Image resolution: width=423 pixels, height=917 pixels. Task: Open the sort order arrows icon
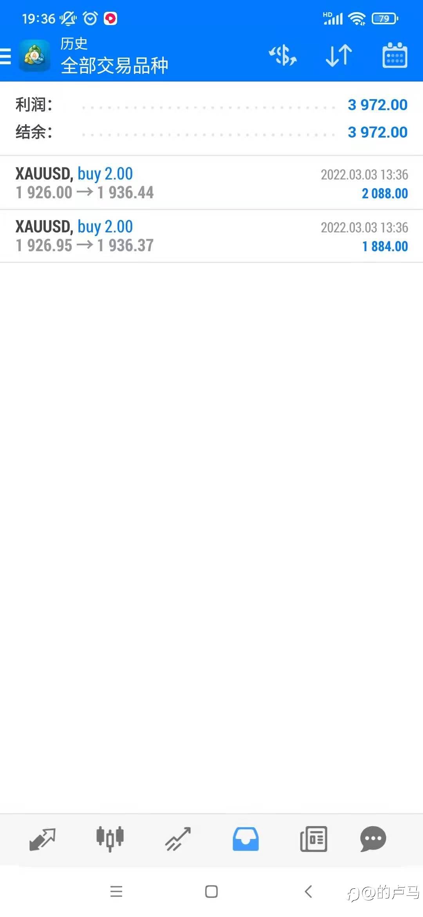point(339,55)
